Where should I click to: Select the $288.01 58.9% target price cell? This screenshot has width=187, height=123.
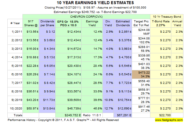tap(141, 49)
